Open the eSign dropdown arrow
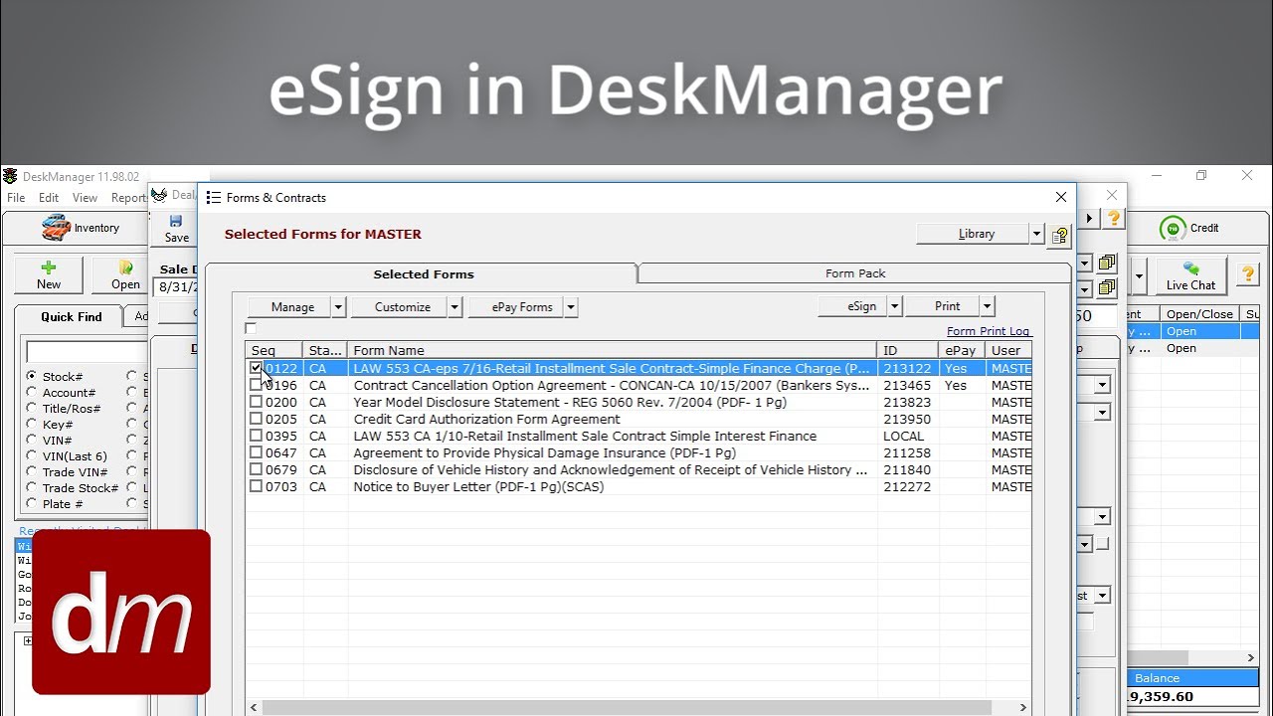 (894, 306)
